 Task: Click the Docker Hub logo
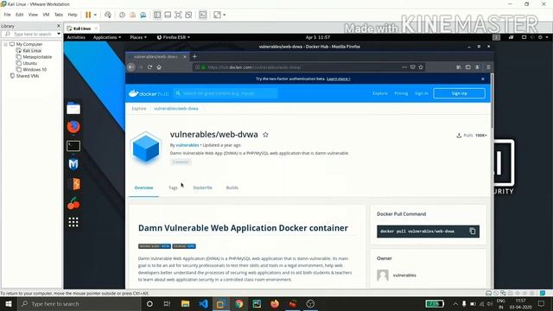click(149, 93)
